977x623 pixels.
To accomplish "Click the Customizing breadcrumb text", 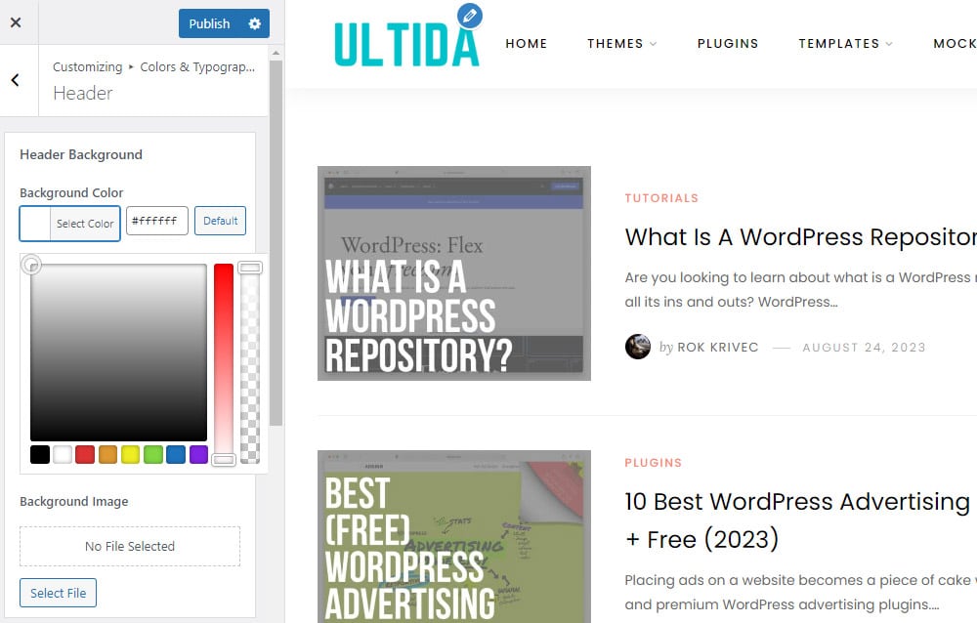I will [x=87, y=66].
